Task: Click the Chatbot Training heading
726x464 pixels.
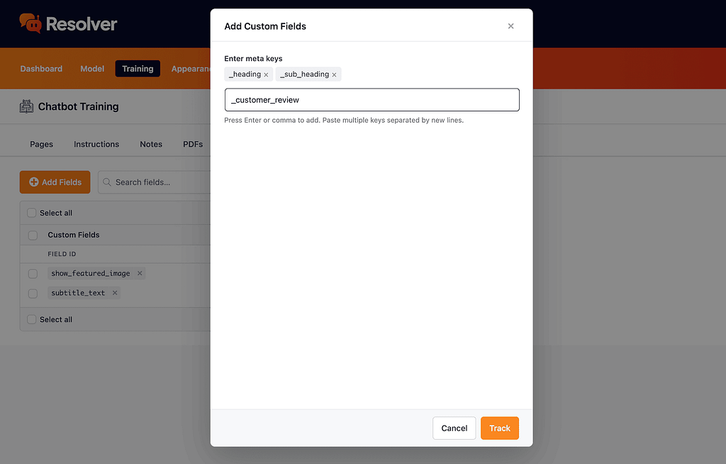Action: tap(78, 106)
